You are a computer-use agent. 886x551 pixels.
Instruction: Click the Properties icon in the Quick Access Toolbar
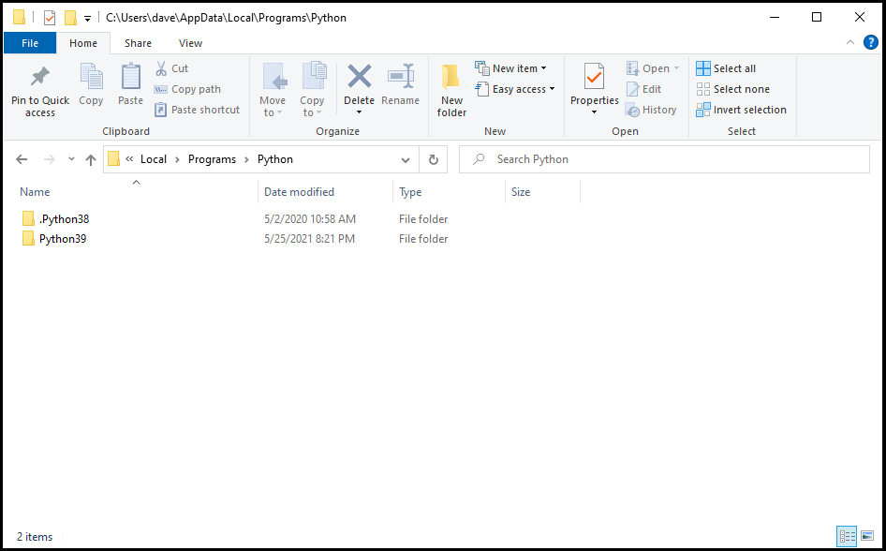click(50, 18)
